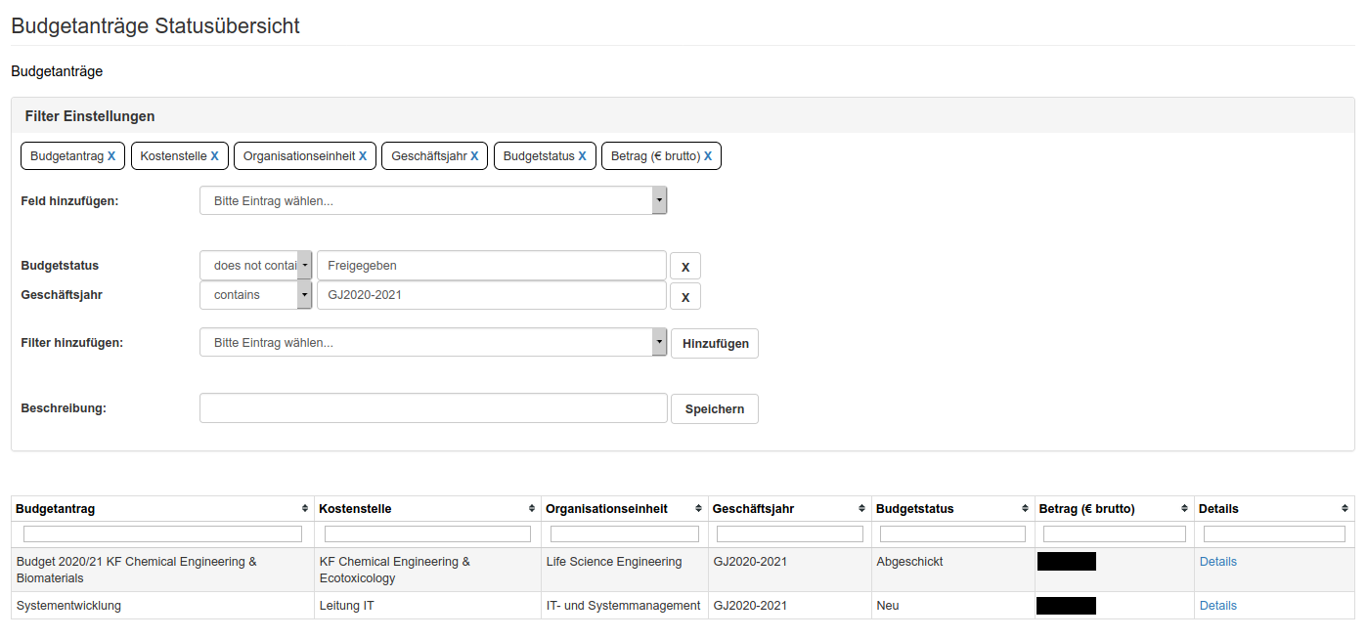Click the Hinzufügen button
Image resolution: width=1367 pixels, height=639 pixels.
tap(715, 344)
